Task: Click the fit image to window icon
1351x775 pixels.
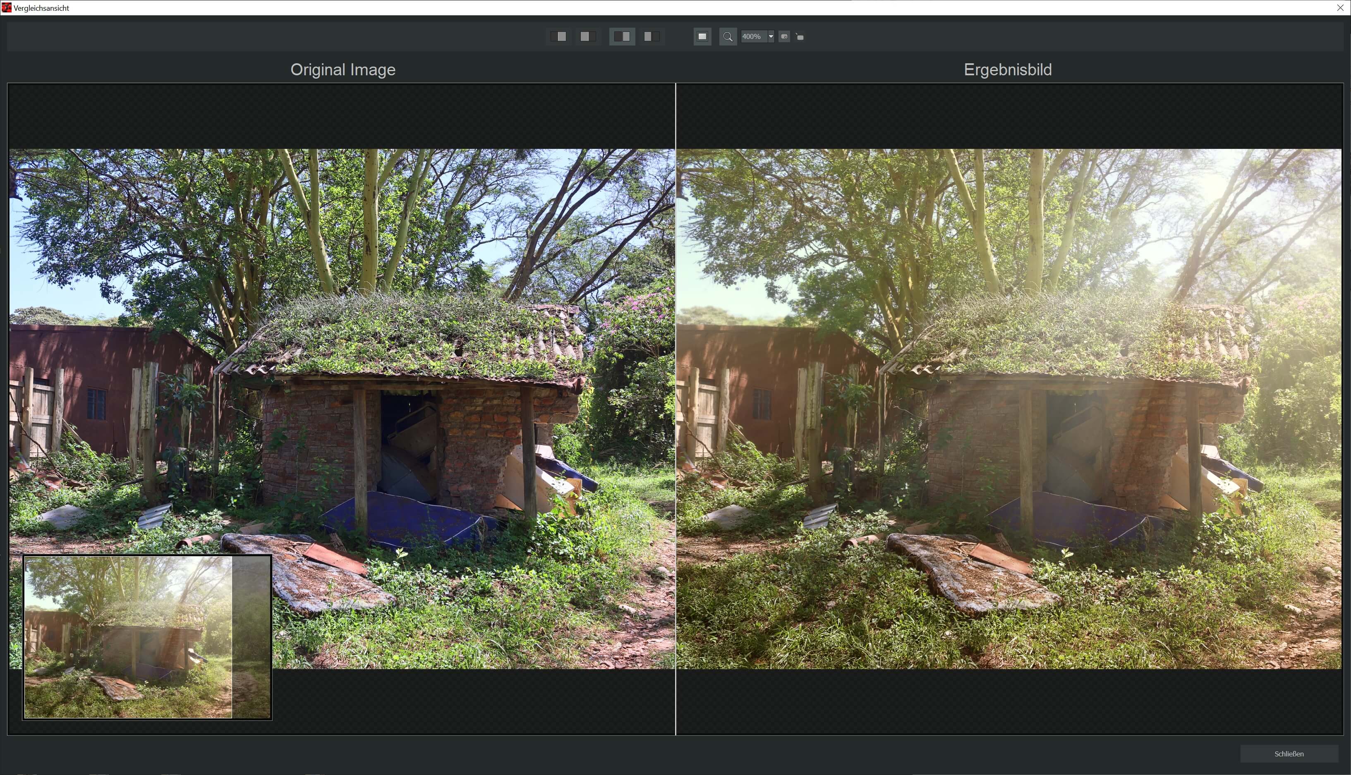Action: point(702,36)
